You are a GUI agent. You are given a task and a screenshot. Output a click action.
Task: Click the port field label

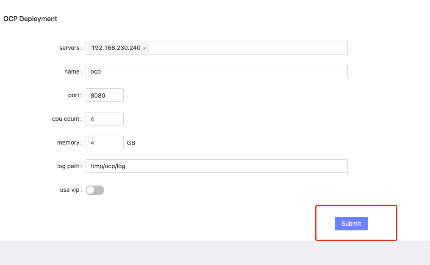coord(75,95)
